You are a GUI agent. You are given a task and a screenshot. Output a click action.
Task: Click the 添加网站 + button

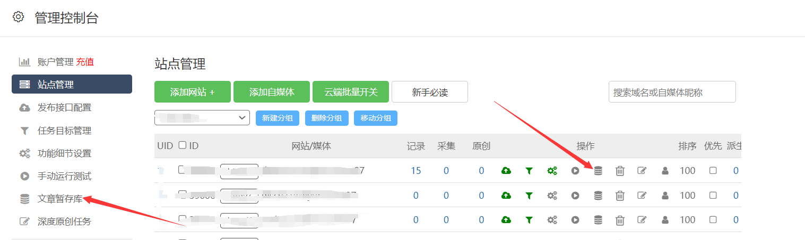[192, 92]
